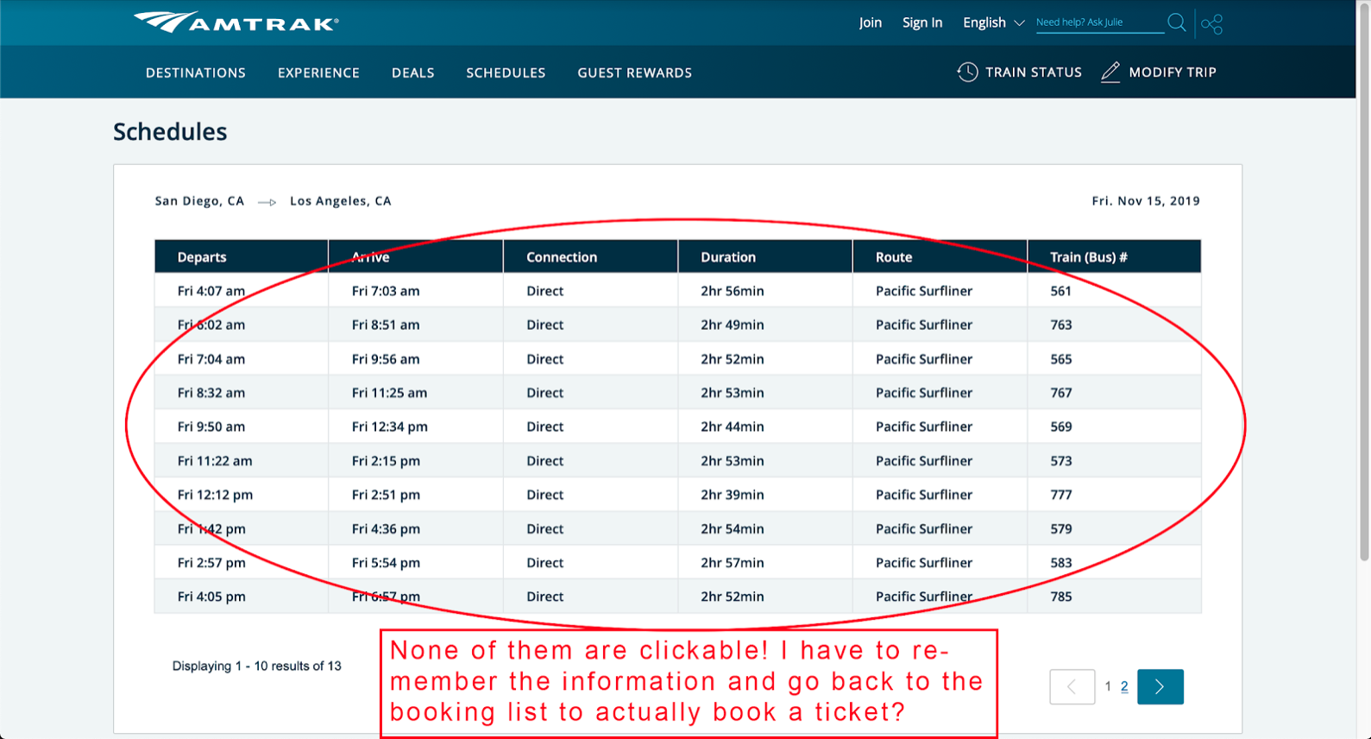Click train number 573
Image resolution: width=1371 pixels, height=739 pixels.
coord(1060,461)
